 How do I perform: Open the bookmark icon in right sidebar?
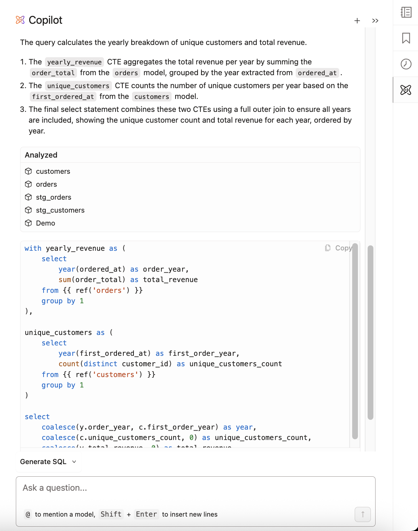tap(406, 38)
